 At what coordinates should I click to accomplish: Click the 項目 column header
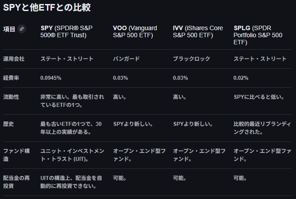tap(9, 29)
